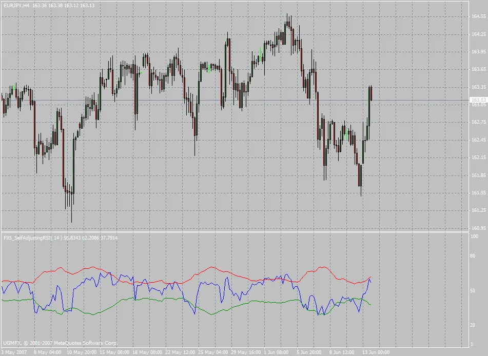Image resolution: width=488 pixels, height=356 pixels.
Task: Click the 50 level on indicator scale
Action: pyautogui.click(x=474, y=291)
